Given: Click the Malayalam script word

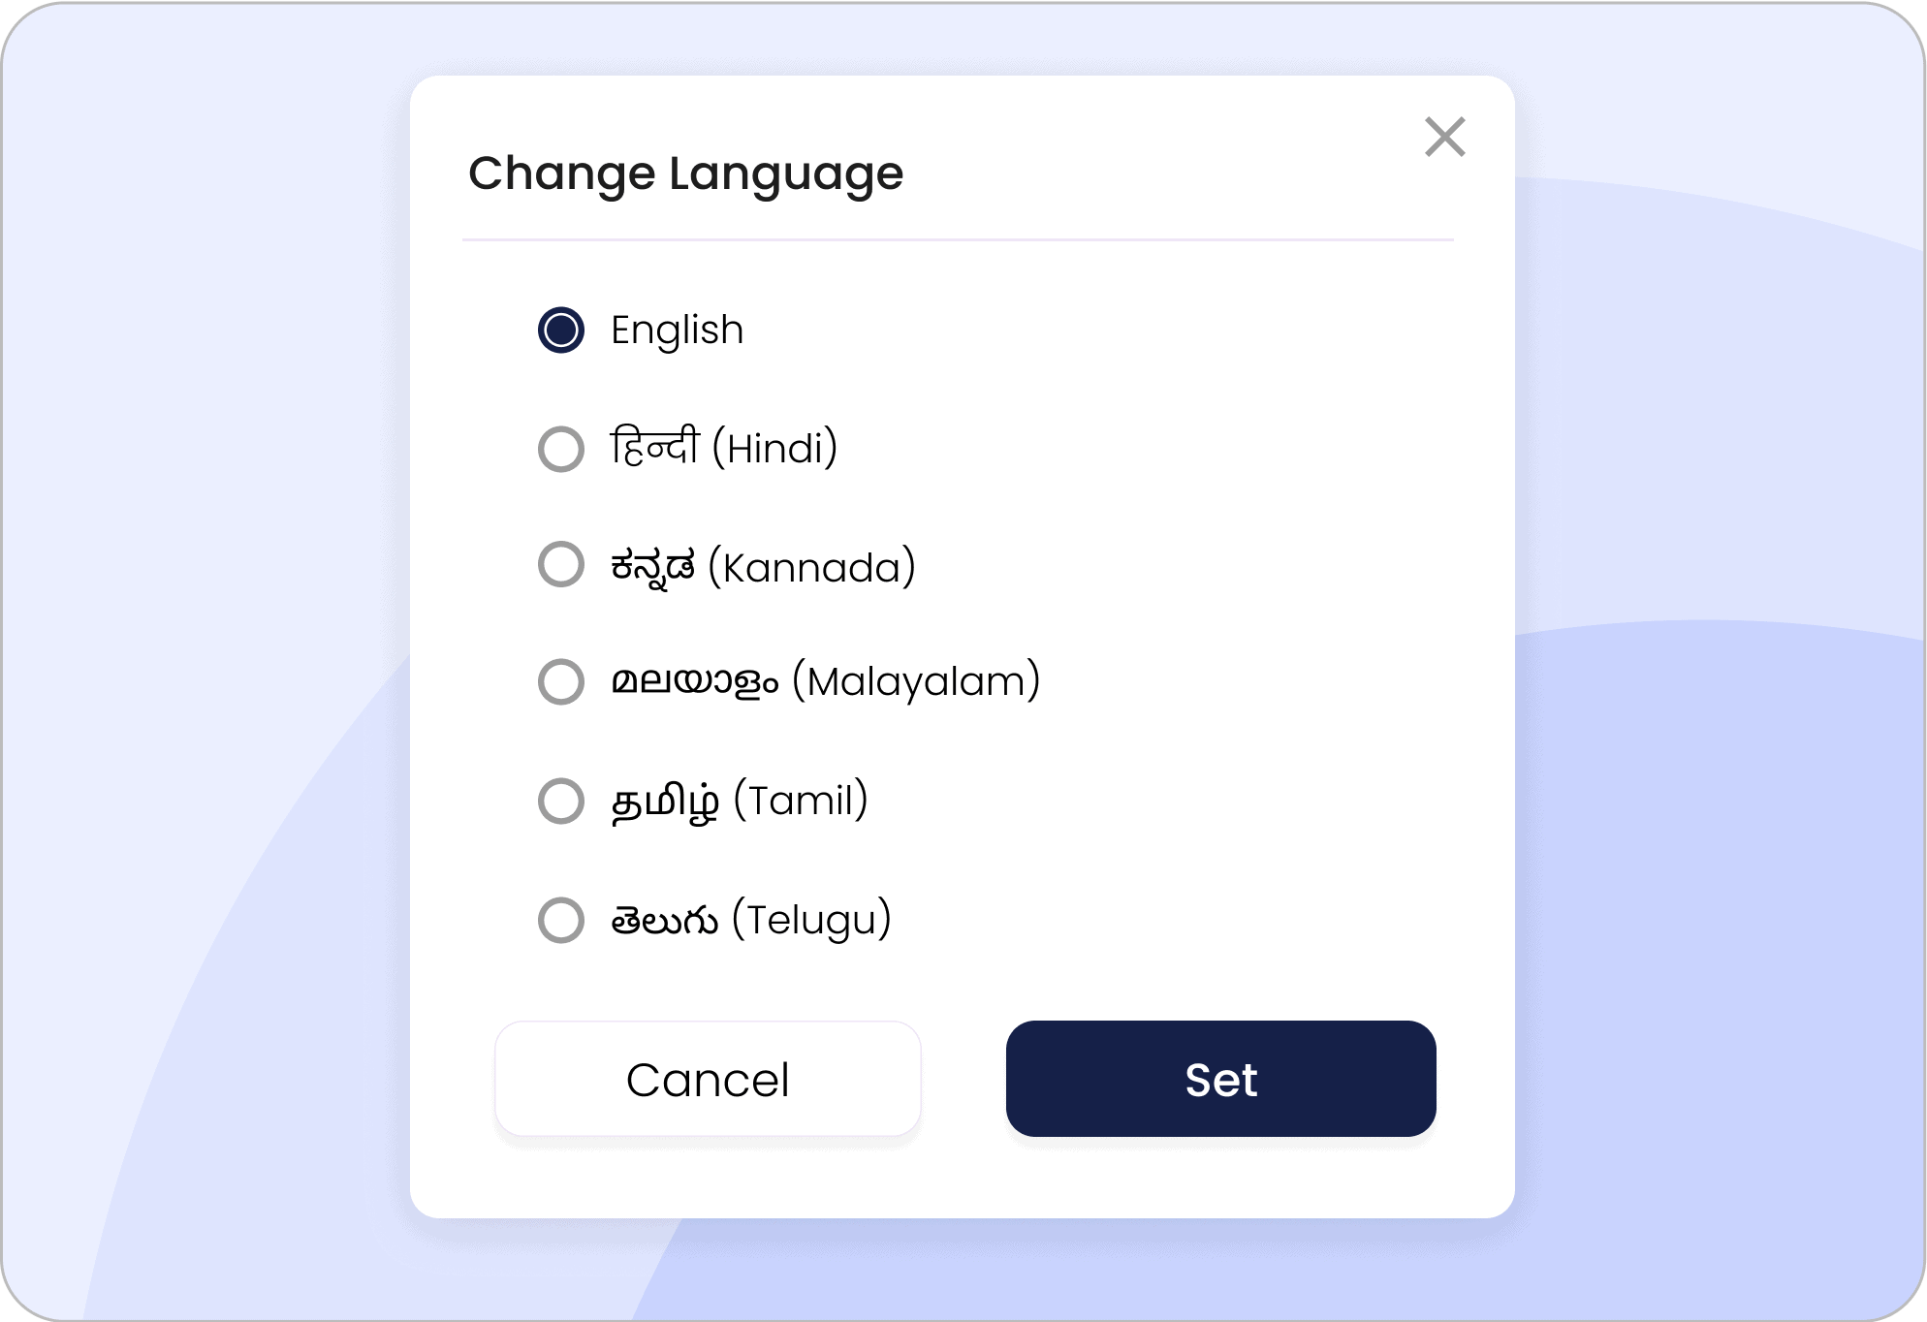Looking at the screenshot, I should [694, 681].
